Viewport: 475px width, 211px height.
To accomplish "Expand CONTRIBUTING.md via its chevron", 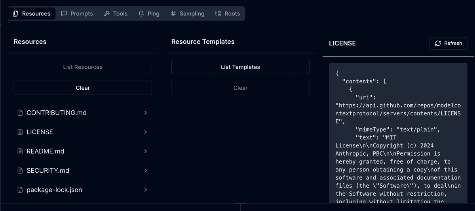I will point(145,113).
